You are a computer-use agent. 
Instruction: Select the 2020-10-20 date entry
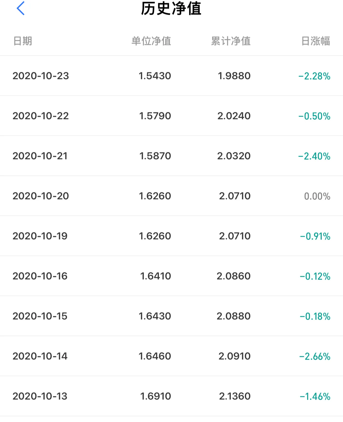41,196
